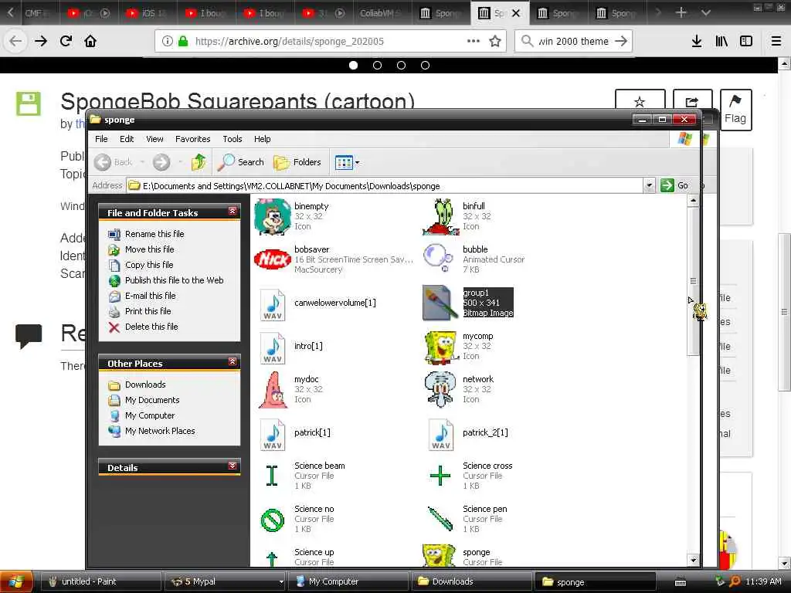The width and height of the screenshot is (791, 593).
Task: Click the Explorer address path field
Action: click(385, 185)
